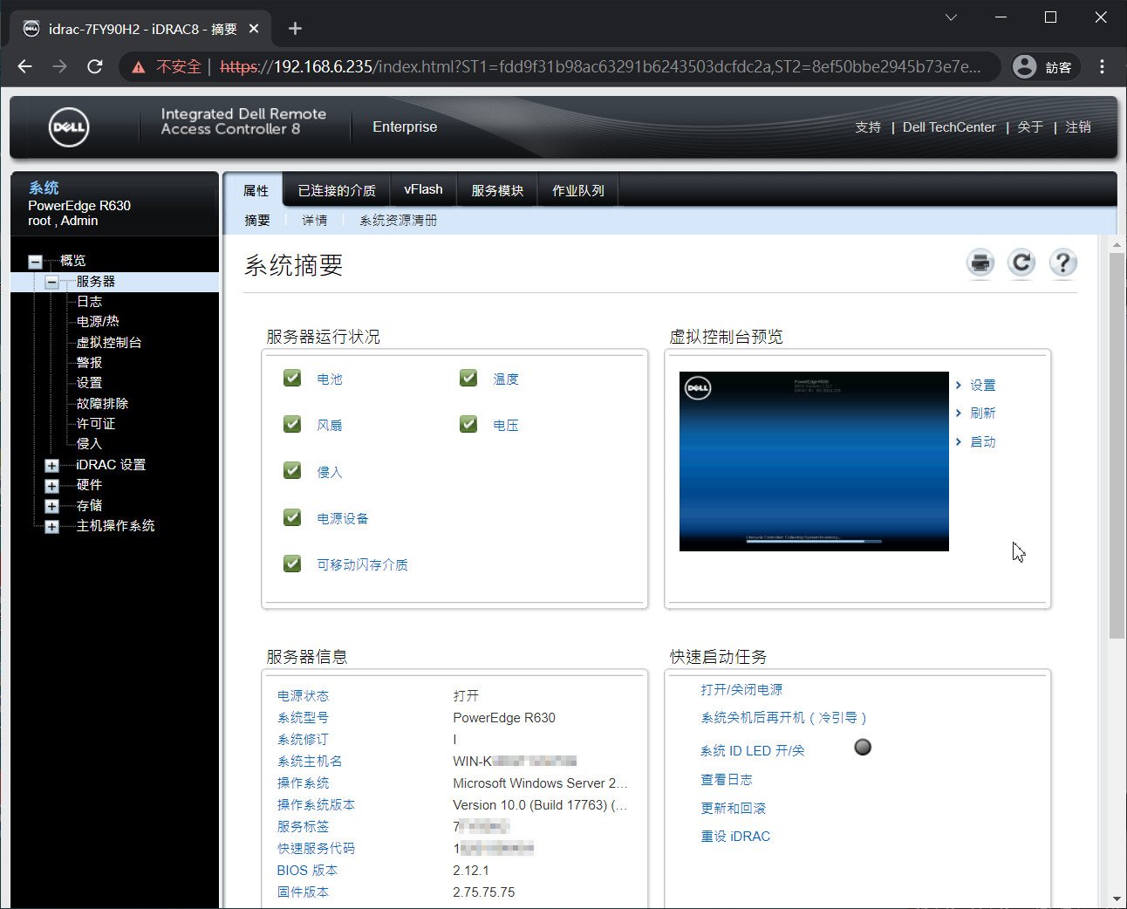Click the tab search chevron in title bar

(x=952, y=17)
